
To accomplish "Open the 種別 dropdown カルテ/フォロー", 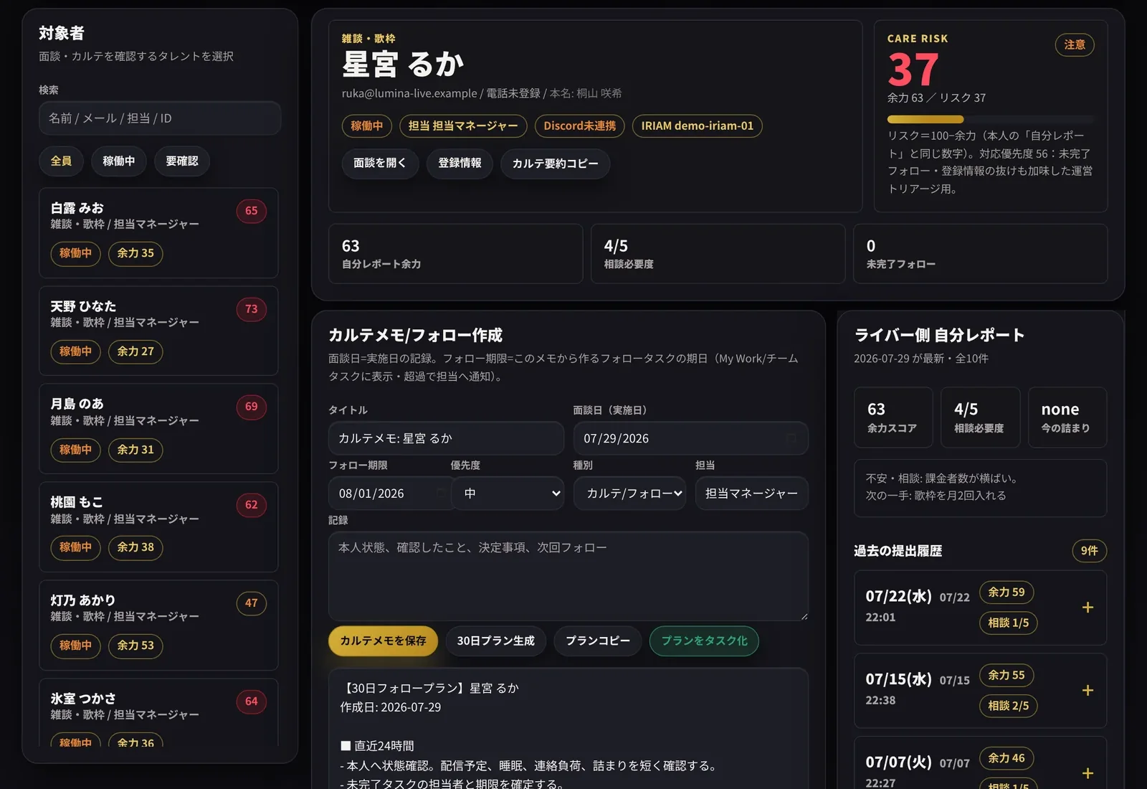I will [630, 493].
